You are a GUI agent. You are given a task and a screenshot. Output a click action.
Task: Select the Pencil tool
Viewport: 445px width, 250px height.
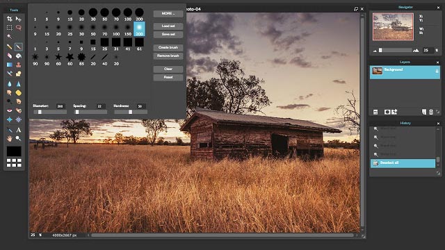(x=9, y=47)
